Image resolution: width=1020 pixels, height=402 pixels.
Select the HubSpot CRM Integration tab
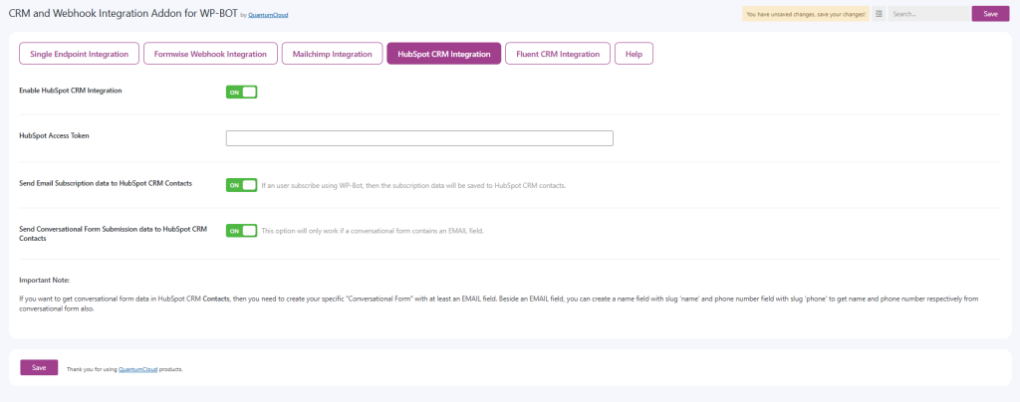pos(443,54)
